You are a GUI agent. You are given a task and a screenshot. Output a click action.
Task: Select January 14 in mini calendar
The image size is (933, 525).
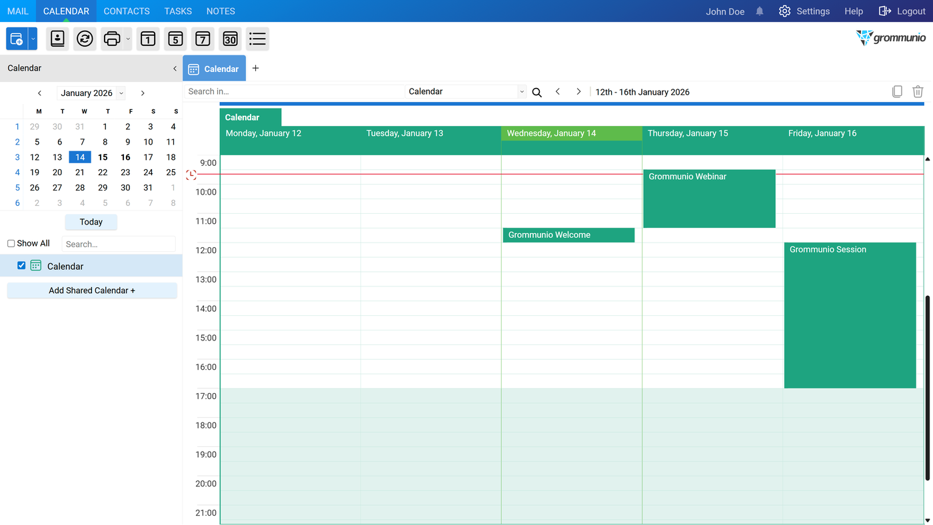click(80, 157)
